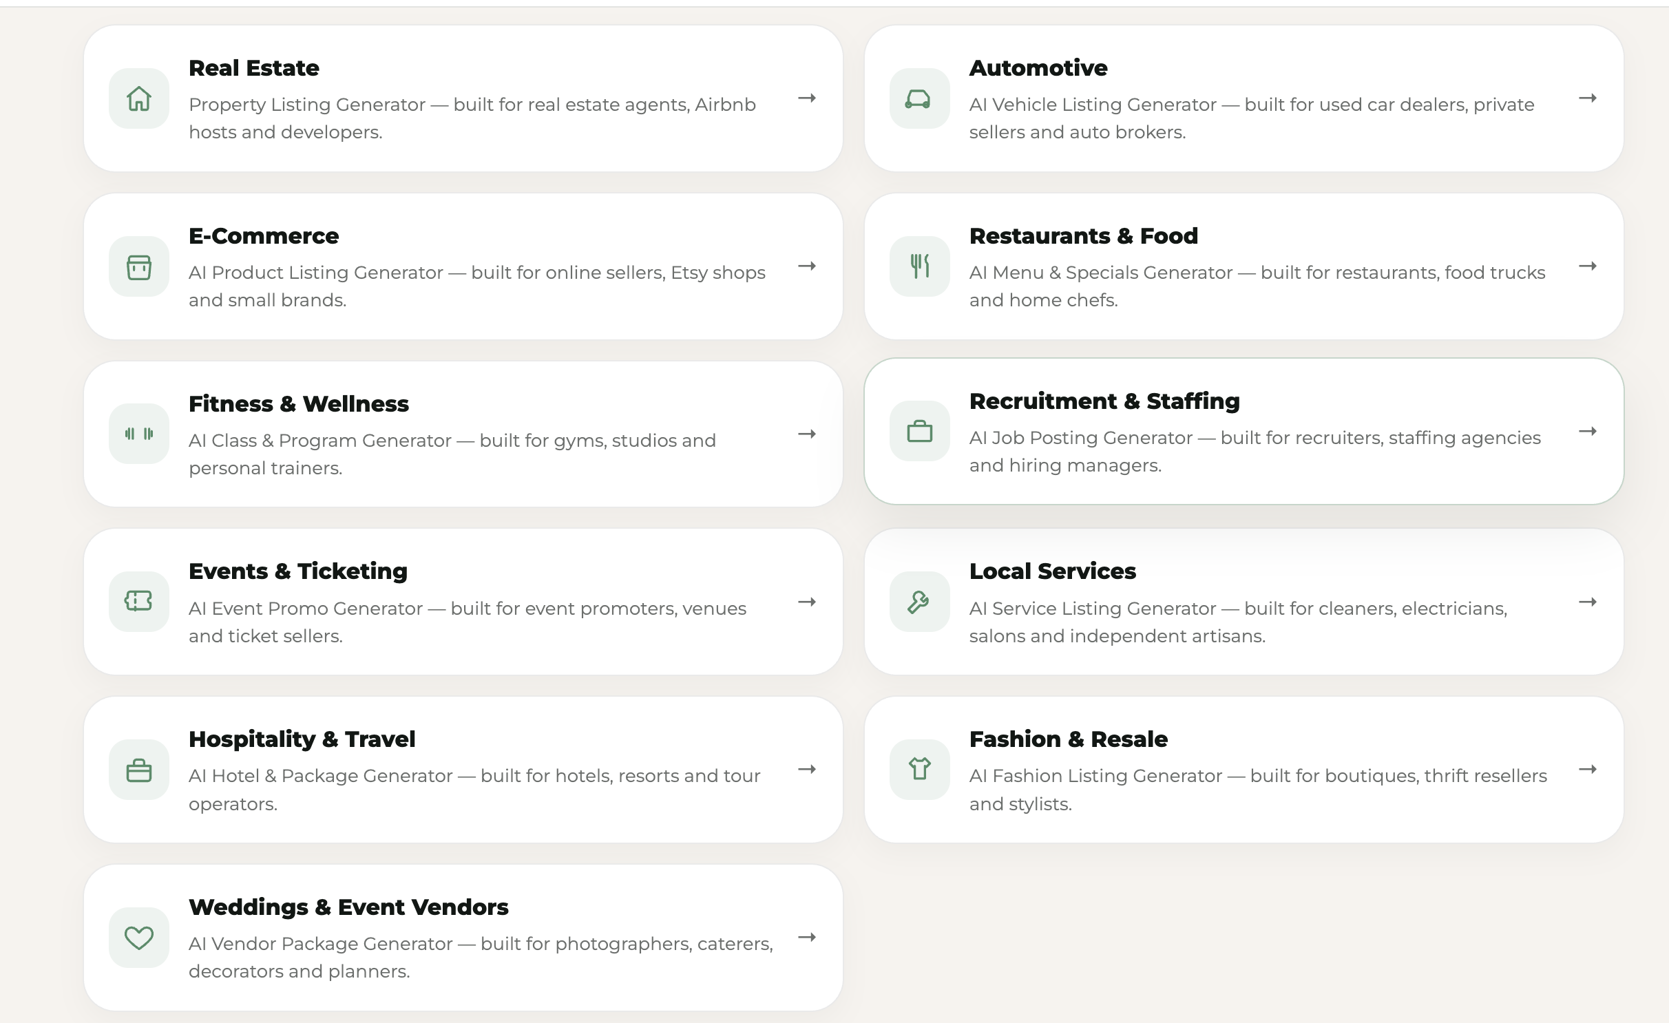Open the Fashion & Resale card arrow
This screenshot has width=1669, height=1023.
point(1588,770)
